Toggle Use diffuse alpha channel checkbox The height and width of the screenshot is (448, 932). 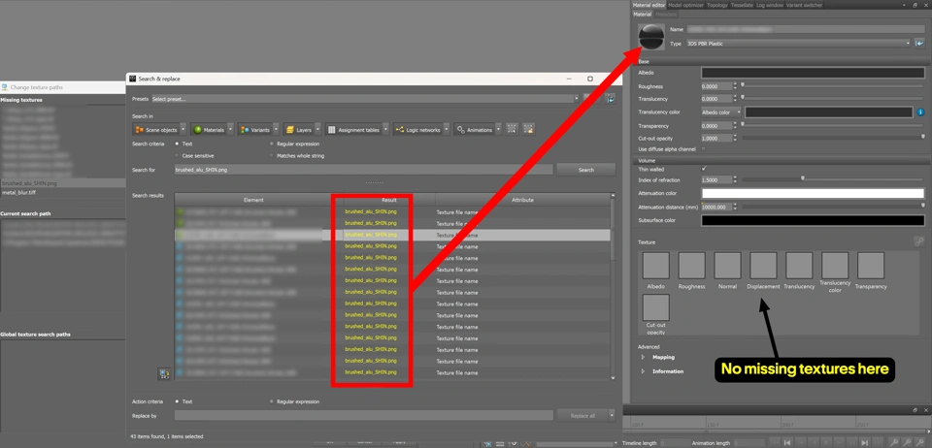(x=705, y=149)
